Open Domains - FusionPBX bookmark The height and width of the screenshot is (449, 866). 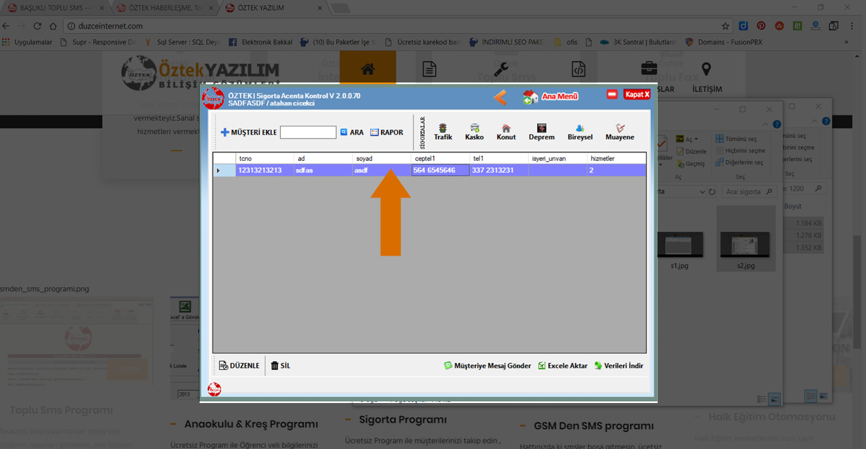click(723, 42)
